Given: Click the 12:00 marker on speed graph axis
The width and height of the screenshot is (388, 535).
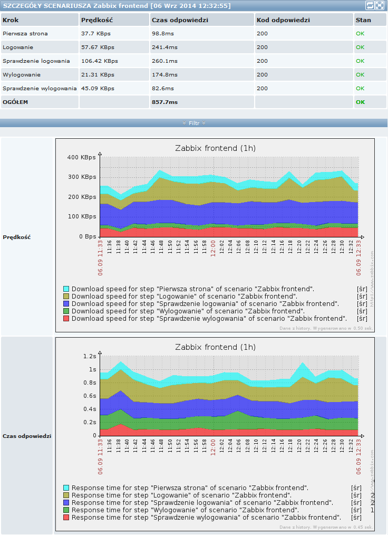Looking at the screenshot, I should tap(213, 249).
